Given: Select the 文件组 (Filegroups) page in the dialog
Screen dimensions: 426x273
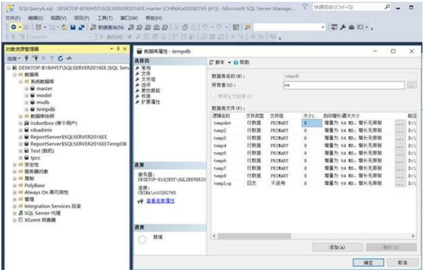Looking at the screenshot, I should click(x=146, y=79).
